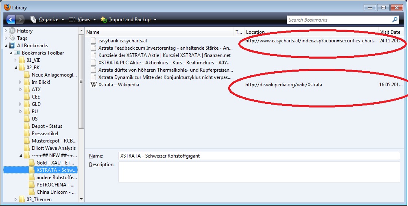Select XSTRATA PLC Aktie - Aktienkurs bookmark
Screen dimensions: 408x206
pyautogui.click(x=164, y=63)
